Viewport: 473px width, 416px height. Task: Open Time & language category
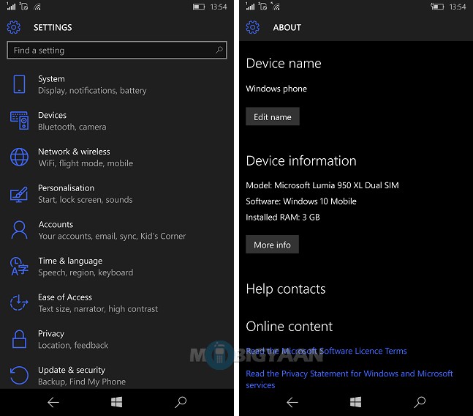point(117,267)
